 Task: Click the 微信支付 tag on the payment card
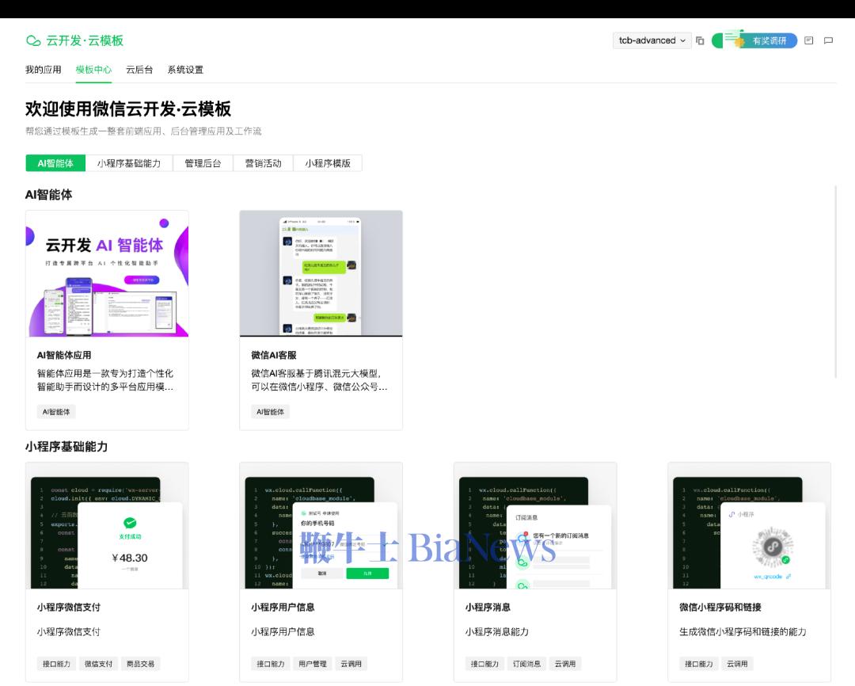tap(98, 664)
